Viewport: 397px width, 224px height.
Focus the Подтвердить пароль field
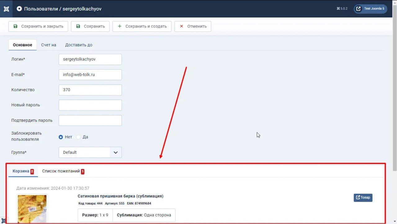90,120
